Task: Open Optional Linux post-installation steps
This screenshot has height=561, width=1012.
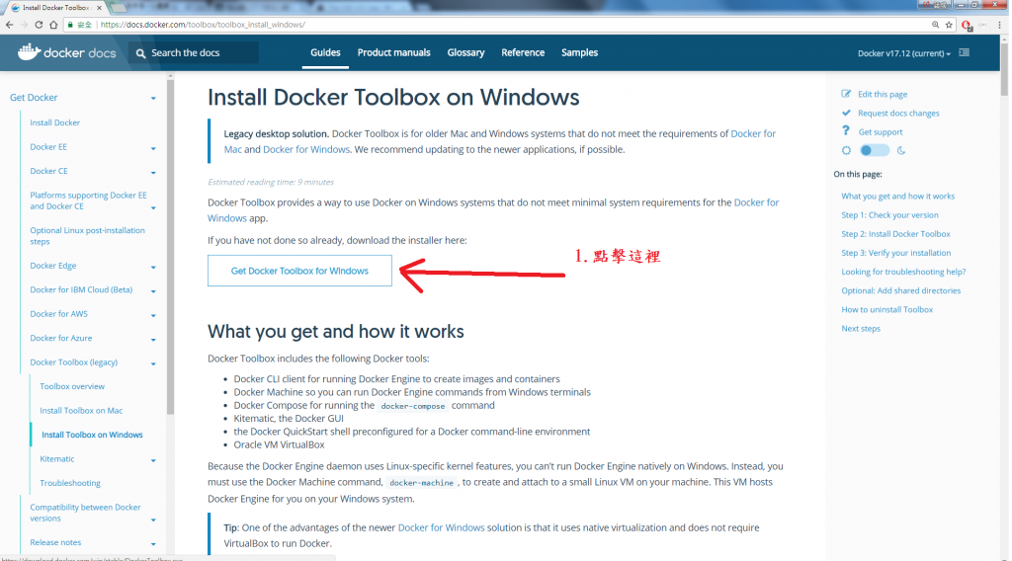Action: tap(87, 236)
